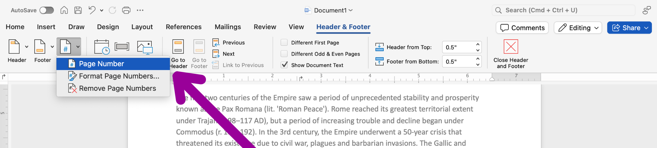The image size is (657, 148).
Task: Insert Date & Time from the calendar-clock icon
Action: coord(102,47)
